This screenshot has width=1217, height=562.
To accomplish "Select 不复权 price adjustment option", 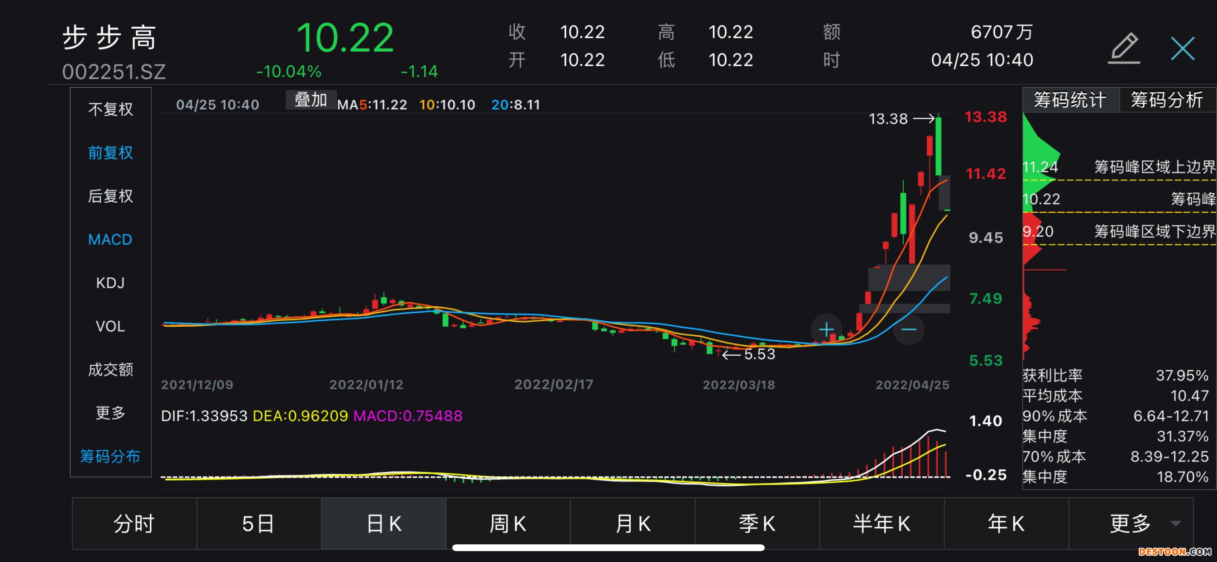I will click(110, 109).
